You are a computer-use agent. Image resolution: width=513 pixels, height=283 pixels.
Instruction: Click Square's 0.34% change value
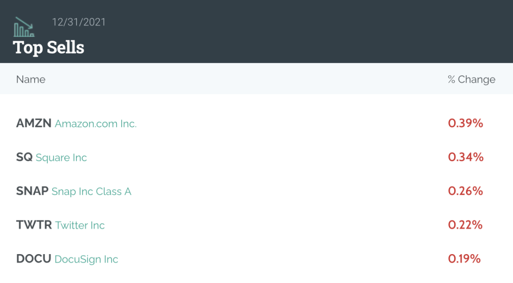pos(465,157)
